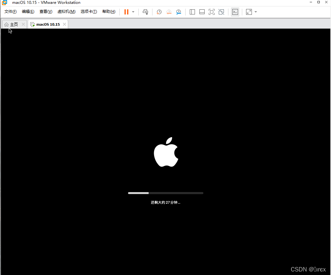Toggle the library sidebar panel

(192, 12)
